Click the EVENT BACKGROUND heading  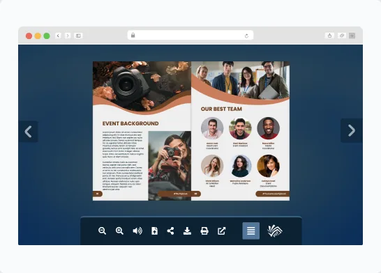pyautogui.click(x=130, y=123)
